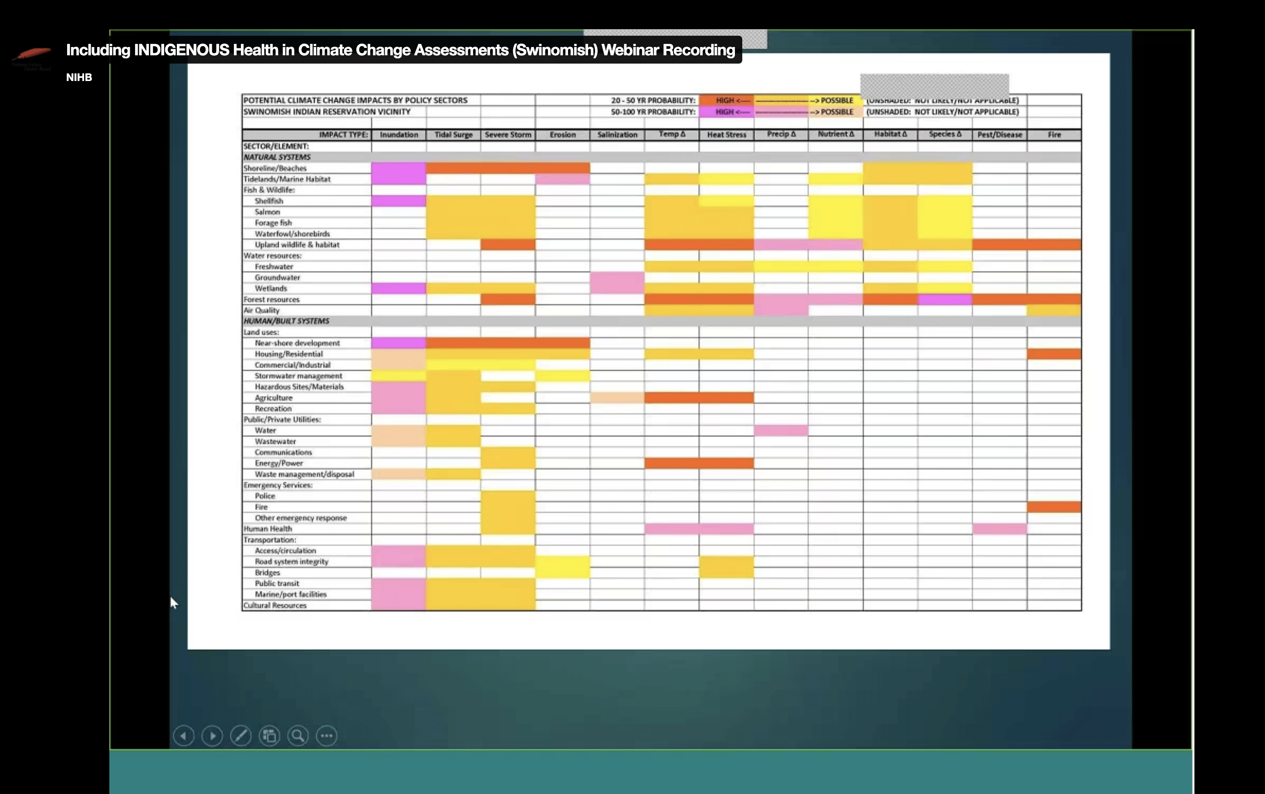Click the Stormwater management row label

coord(298,376)
